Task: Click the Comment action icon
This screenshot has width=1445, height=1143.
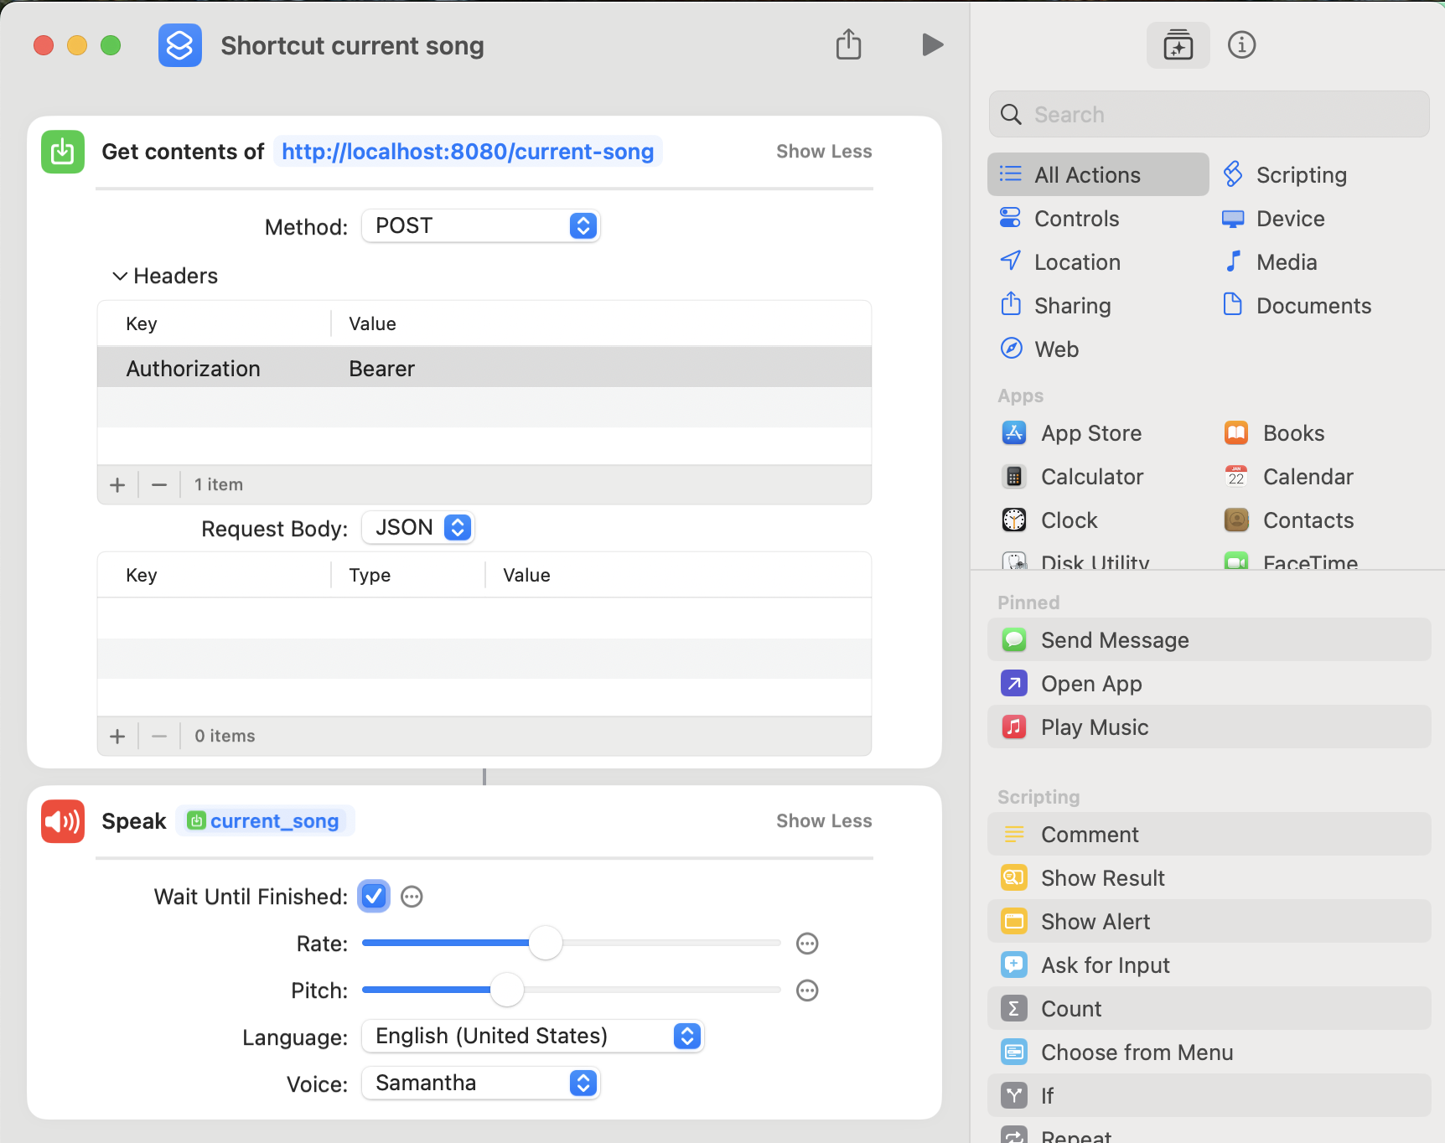Action: [x=1014, y=835]
